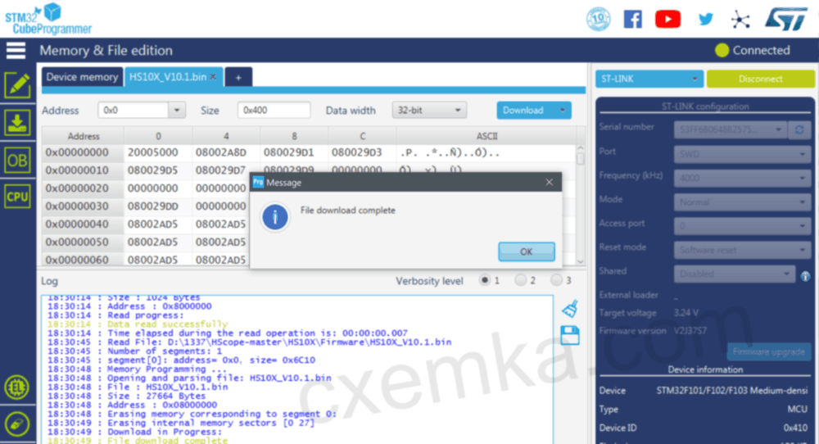Screen dimensions: 819x444
Task: Expand the Address combo box arrow
Action: (177, 110)
